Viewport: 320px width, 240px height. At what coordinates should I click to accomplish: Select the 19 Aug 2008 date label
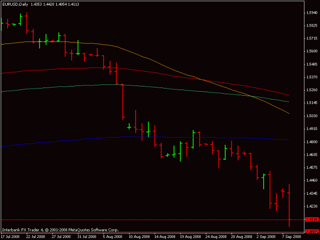tap(190, 236)
